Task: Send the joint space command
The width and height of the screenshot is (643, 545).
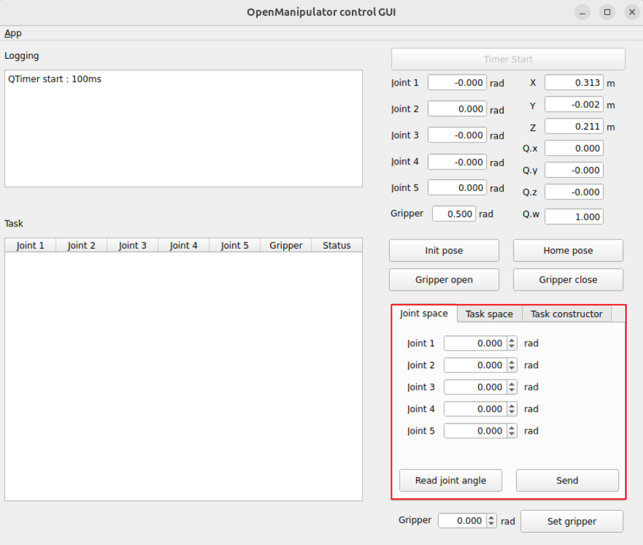Action: point(567,480)
